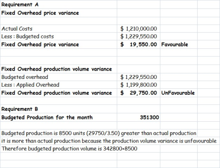Select the 'Actual Costs' label cell

[x=59, y=29]
